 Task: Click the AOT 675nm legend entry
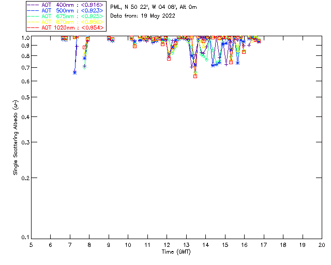65,16
